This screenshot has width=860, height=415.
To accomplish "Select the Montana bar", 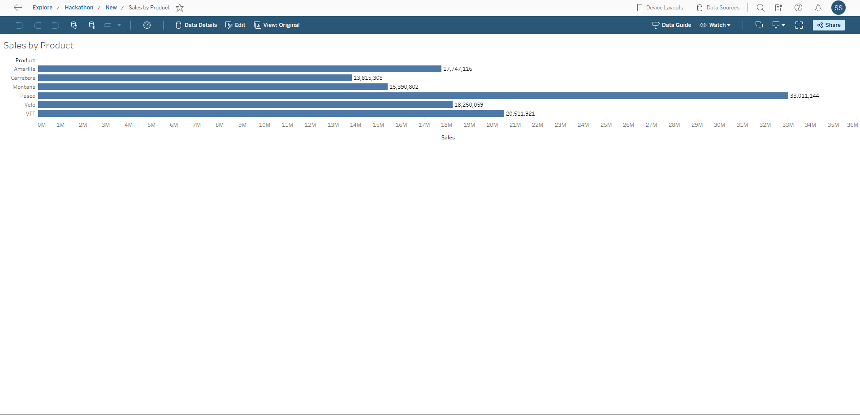I will 213,87.
